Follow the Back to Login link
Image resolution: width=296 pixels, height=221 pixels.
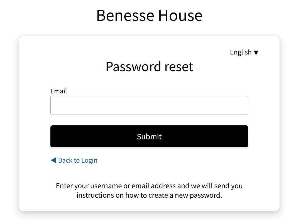77,160
